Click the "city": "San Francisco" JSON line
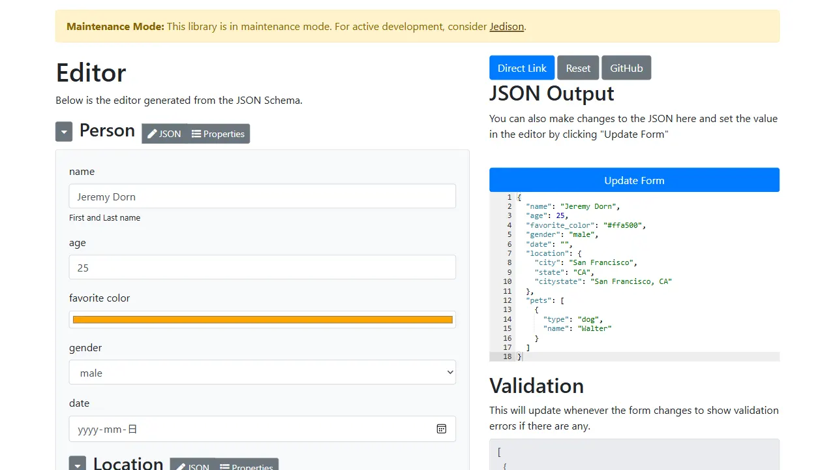The height and width of the screenshot is (470, 835). coord(586,262)
